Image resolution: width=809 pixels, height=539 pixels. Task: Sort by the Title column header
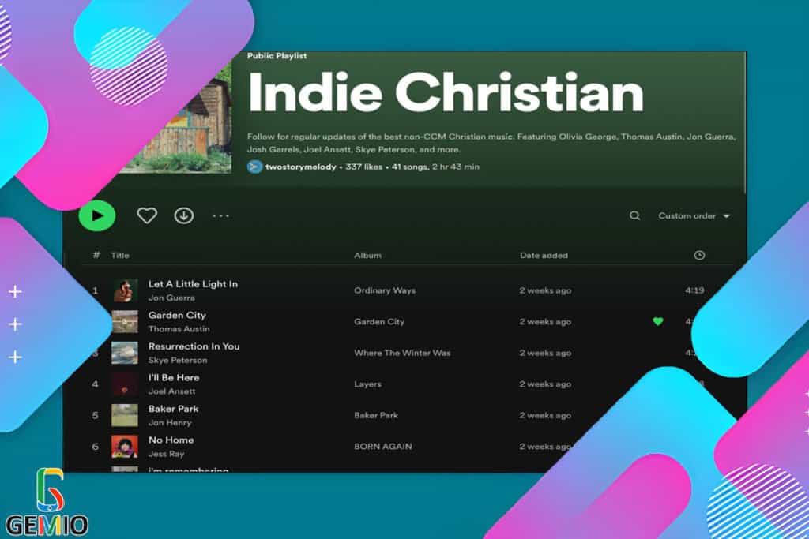120,255
